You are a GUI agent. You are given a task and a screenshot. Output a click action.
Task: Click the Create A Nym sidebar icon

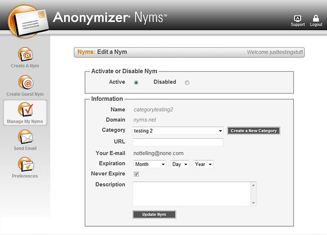tap(25, 54)
